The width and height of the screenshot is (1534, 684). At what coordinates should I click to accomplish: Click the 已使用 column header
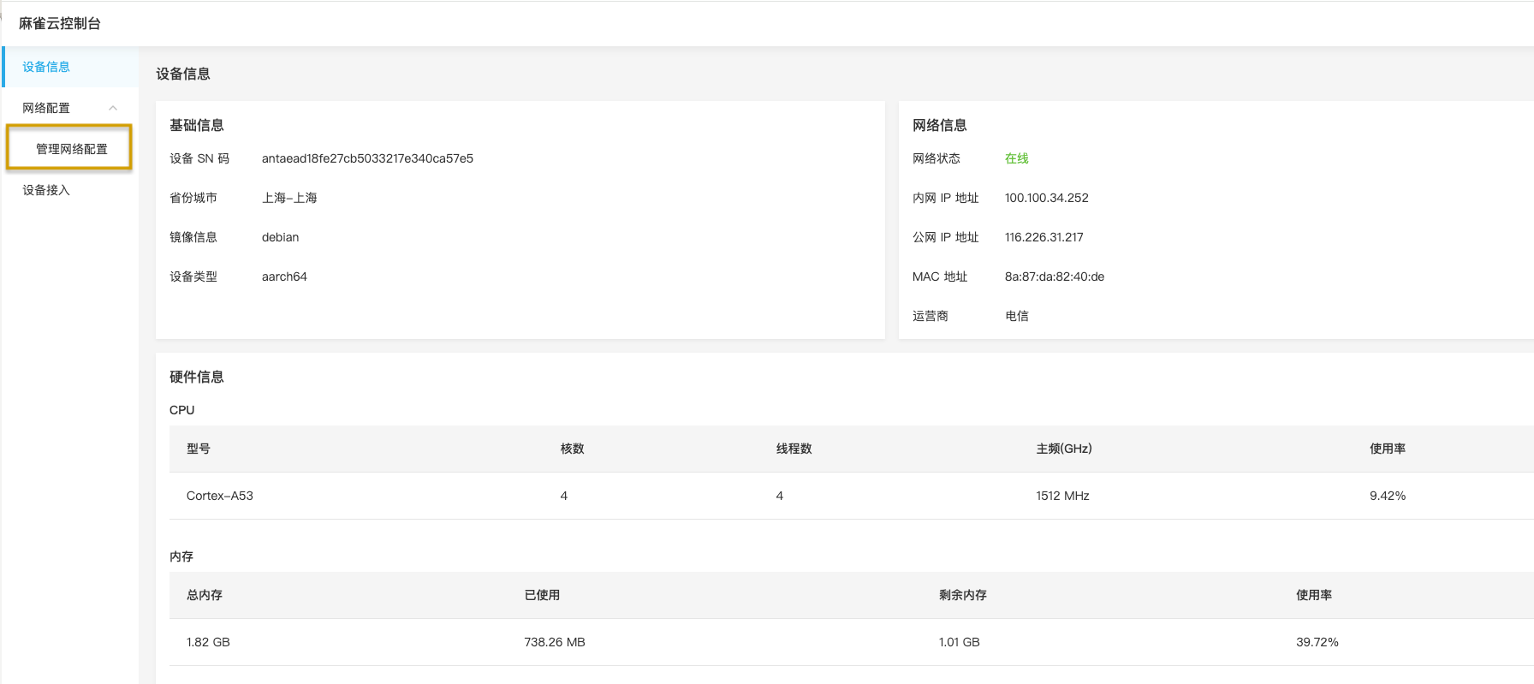click(x=542, y=595)
